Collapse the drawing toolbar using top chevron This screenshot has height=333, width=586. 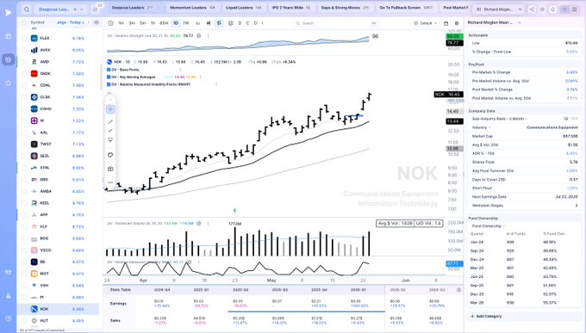109,93
